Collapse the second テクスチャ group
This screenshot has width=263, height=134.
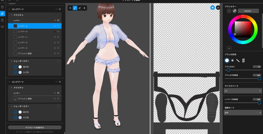pos(12,88)
